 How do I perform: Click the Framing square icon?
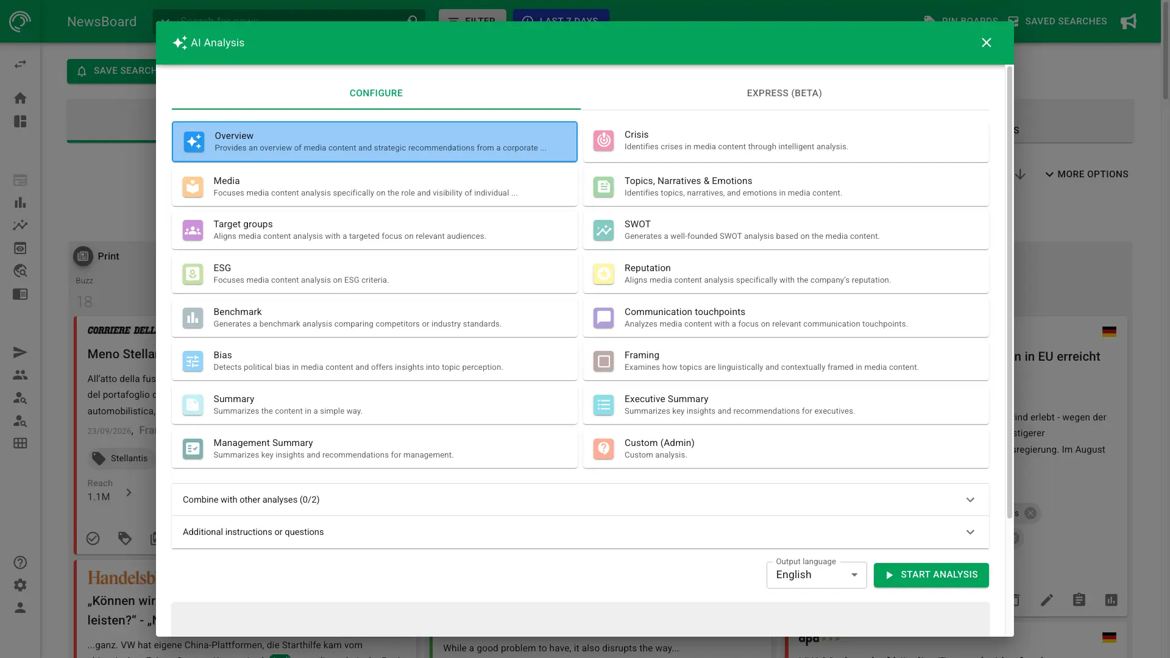pos(603,361)
